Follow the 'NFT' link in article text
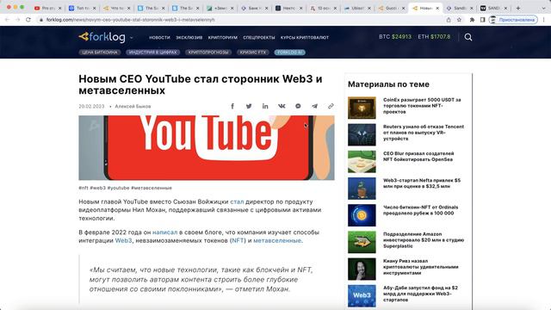Image resolution: width=551 pixels, height=310 pixels. point(238,240)
